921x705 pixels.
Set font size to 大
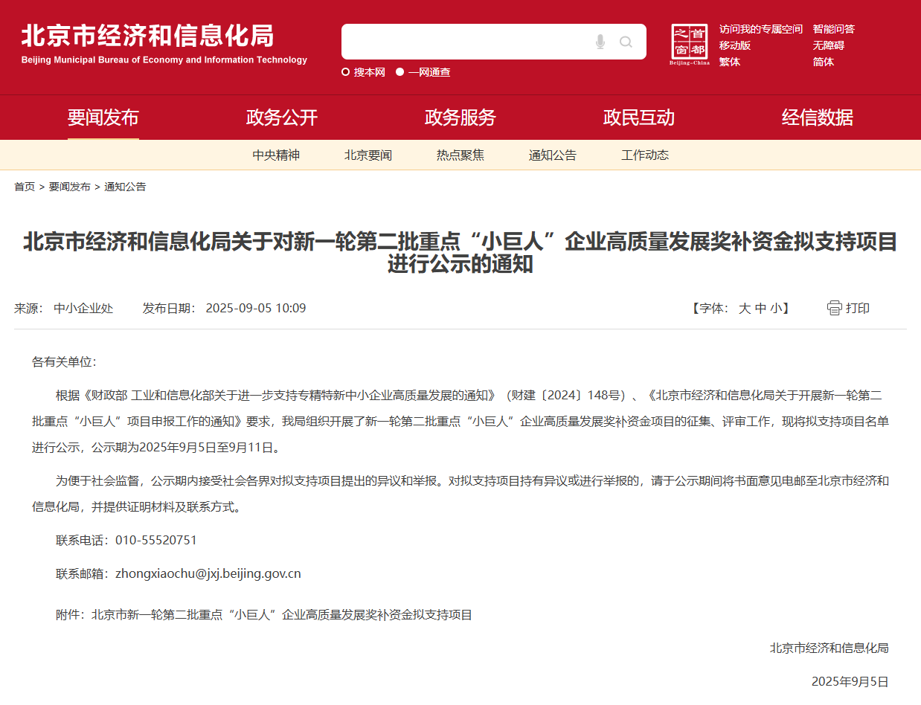[x=745, y=308]
